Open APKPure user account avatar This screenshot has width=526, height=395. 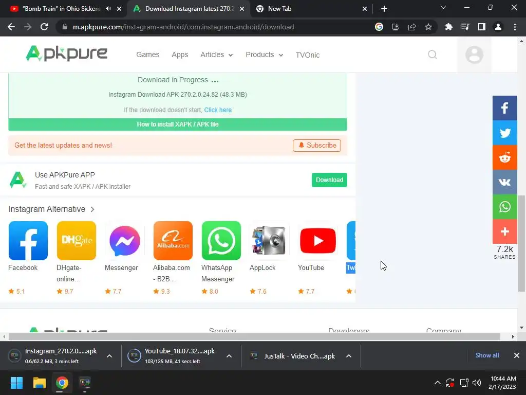tap(474, 55)
